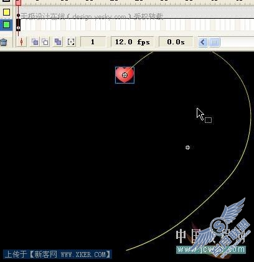Click the Delete Layer trash icon
The height and width of the screenshot is (262, 254).
pos(4,42)
